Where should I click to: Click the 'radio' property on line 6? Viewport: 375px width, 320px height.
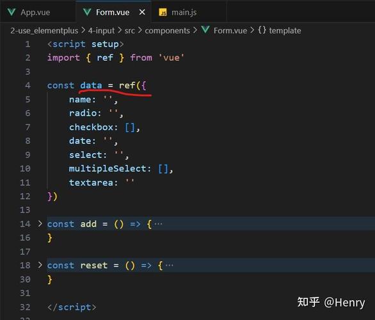point(83,113)
